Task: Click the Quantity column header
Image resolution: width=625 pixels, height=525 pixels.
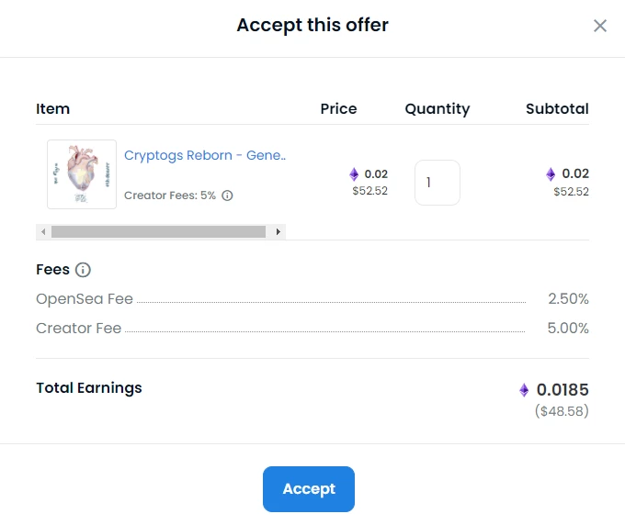Action: click(x=437, y=109)
